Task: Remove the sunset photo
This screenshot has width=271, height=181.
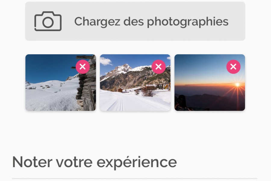Action: (233, 67)
